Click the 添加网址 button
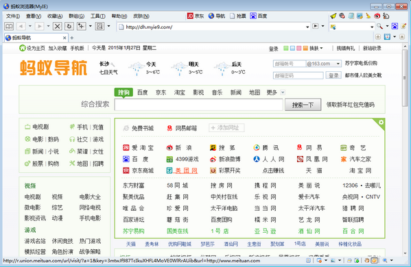The height and width of the screenshot is (267, 411). [226, 128]
